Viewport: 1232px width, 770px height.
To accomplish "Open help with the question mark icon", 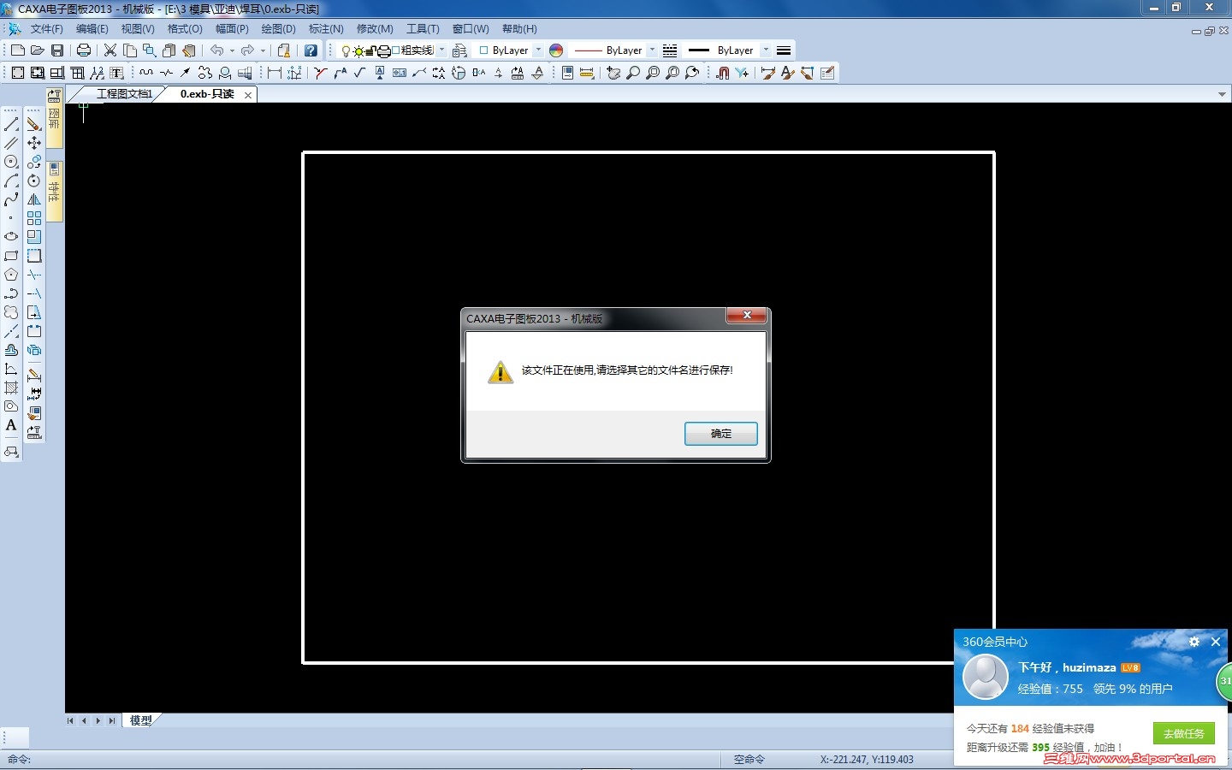I will 311,50.
